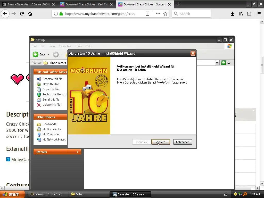Open Firefox downloads panel
264x198 pixels.
click(233, 14)
